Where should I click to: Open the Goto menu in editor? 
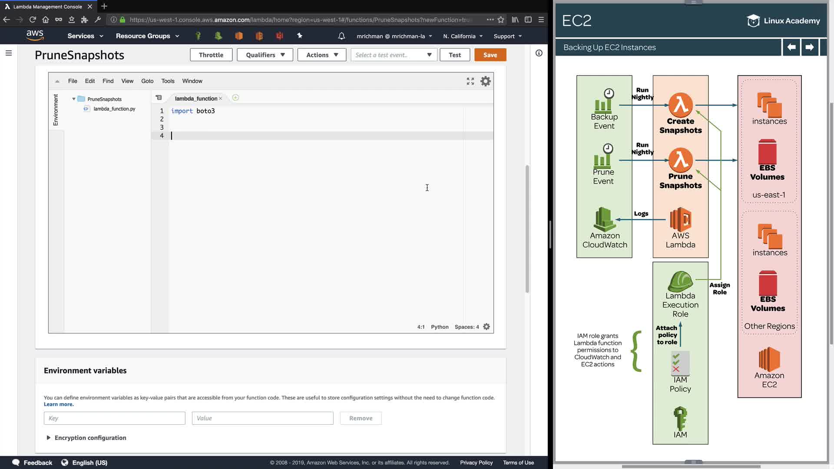[147, 81]
